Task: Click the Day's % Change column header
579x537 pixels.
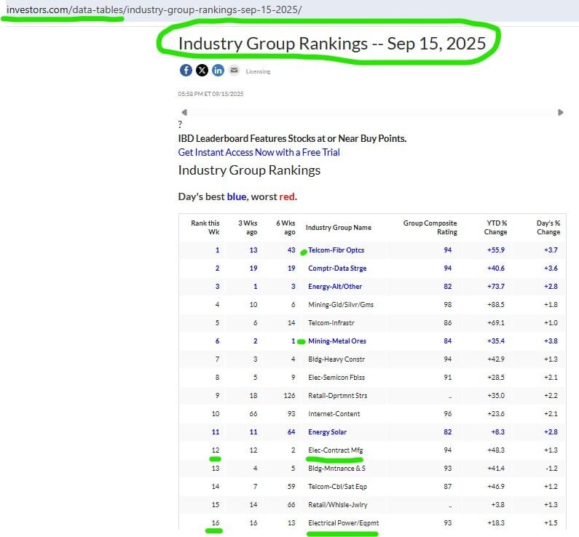Action: (x=548, y=228)
